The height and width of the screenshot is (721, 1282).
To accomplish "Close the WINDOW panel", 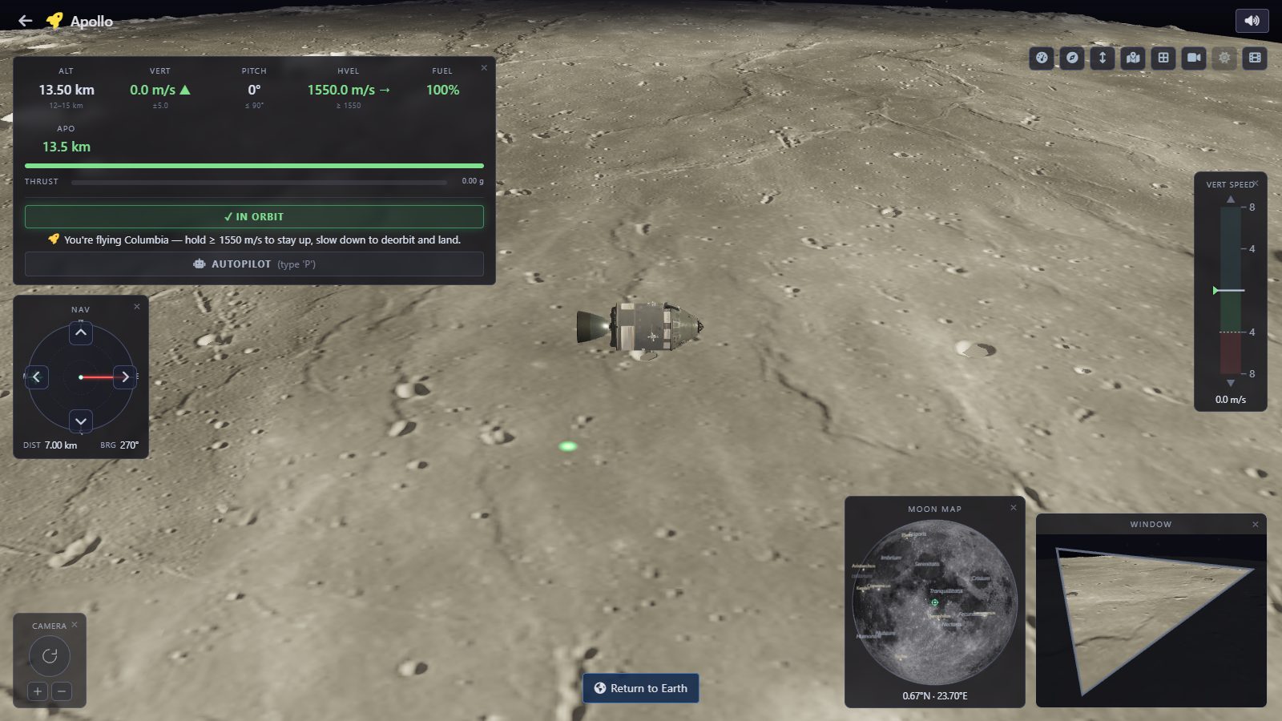I will pos(1256,525).
